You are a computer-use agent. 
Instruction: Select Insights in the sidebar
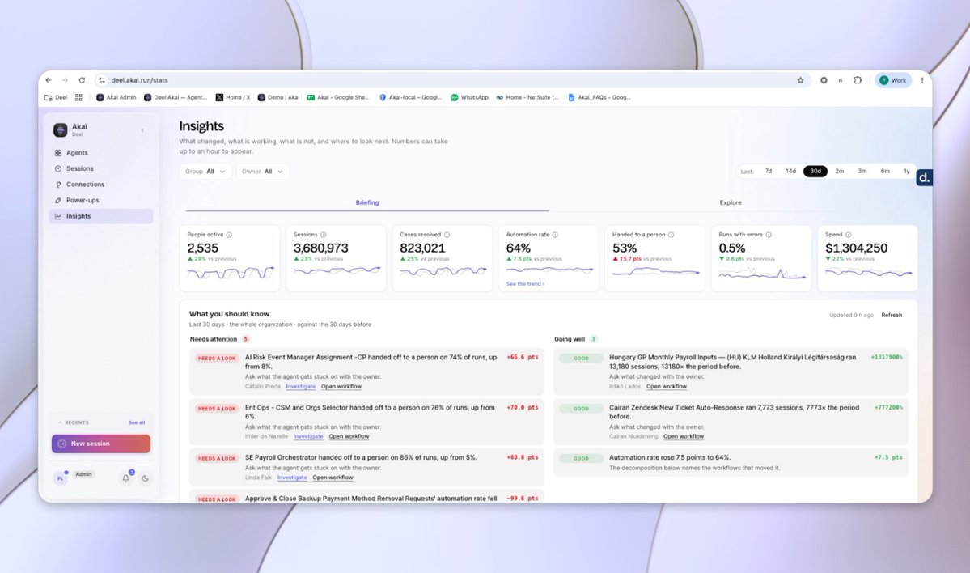click(101, 216)
